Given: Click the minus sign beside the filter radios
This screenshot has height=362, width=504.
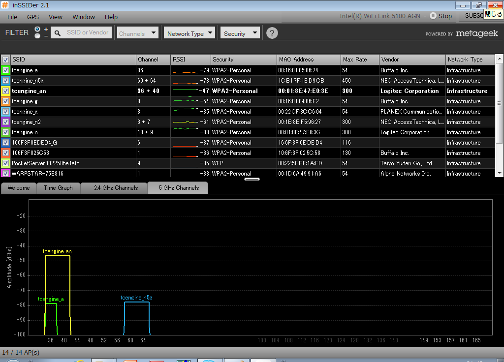Looking at the screenshot, I should tap(46, 36).
